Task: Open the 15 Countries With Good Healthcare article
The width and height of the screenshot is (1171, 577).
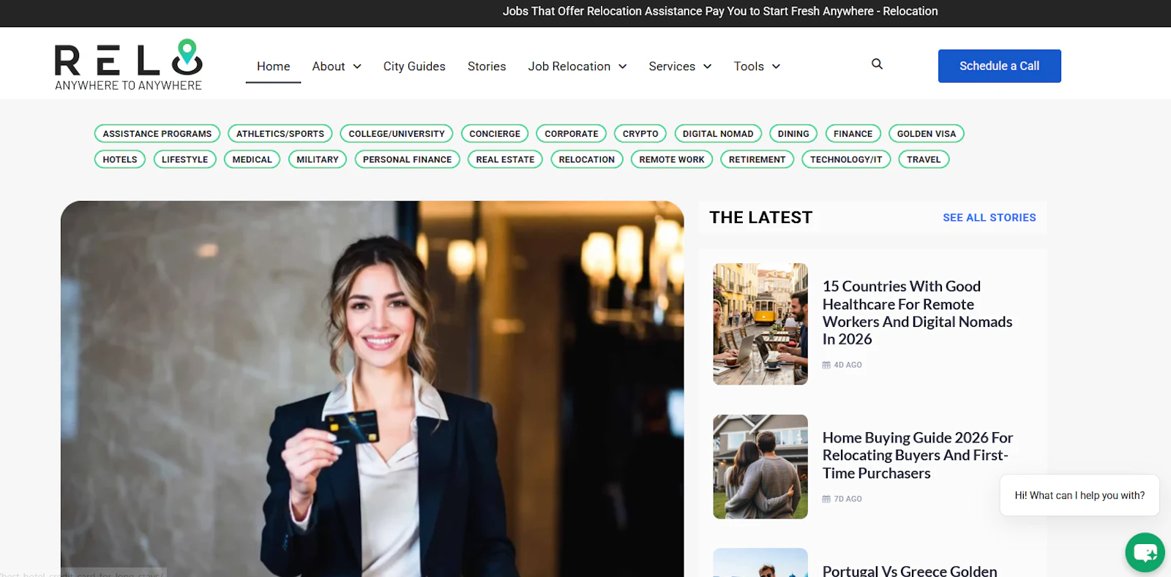Action: coord(918,313)
